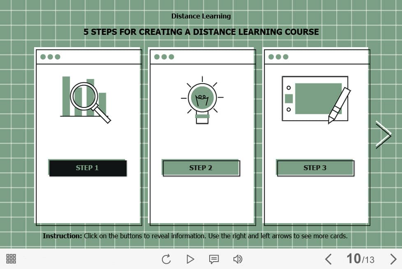Click the 10/13 slide counter

[360, 259]
